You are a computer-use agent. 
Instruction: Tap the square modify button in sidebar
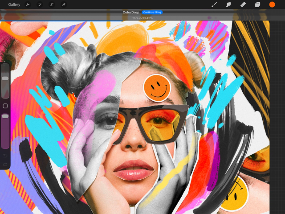point(5,106)
